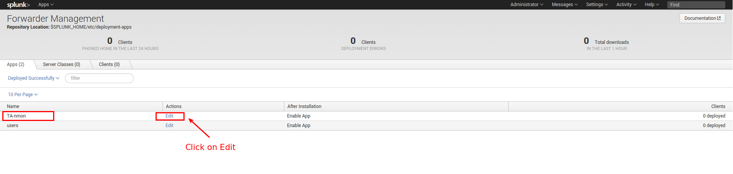Click Edit for the TA-nmon app
Image resolution: width=733 pixels, height=174 pixels.
[x=169, y=116]
